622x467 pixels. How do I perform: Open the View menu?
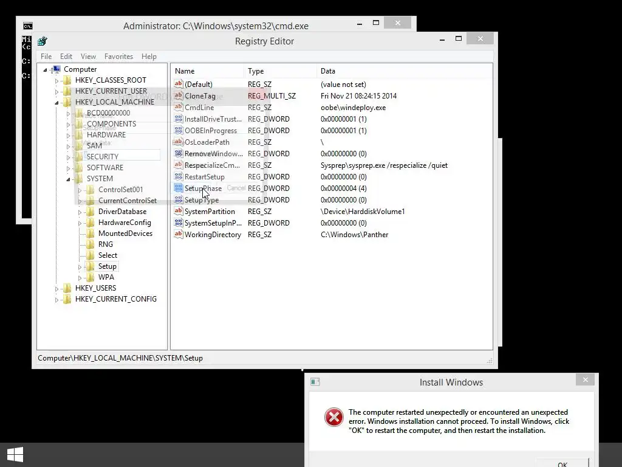[x=88, y=57]
